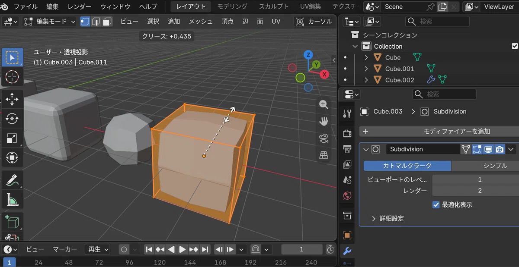Click the new scene icon beside Scene
Screen dimensions: 519x267
442,6
